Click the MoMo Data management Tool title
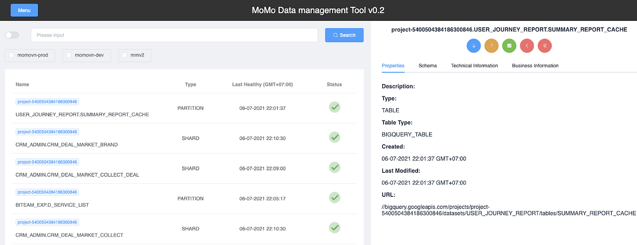The image size is (637, 245). coord(318,10)
